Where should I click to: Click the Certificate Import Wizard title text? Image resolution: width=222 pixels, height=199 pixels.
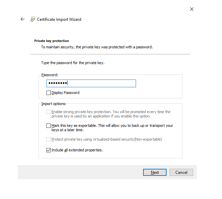click(59, 19)
